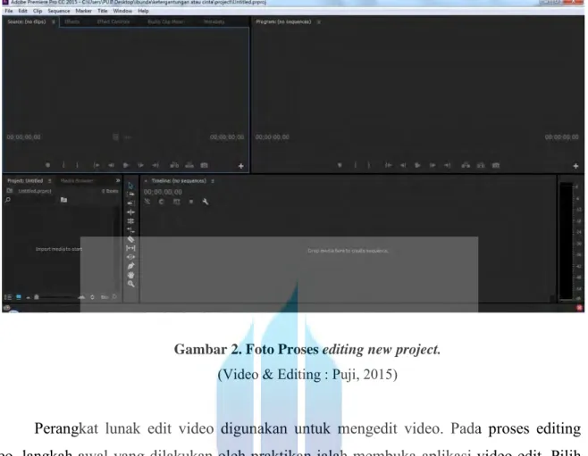Toggle Linked Selection in the Timeline
This screenshot has height=456, width=588.
pyautogui.click(x=176, y=202)
